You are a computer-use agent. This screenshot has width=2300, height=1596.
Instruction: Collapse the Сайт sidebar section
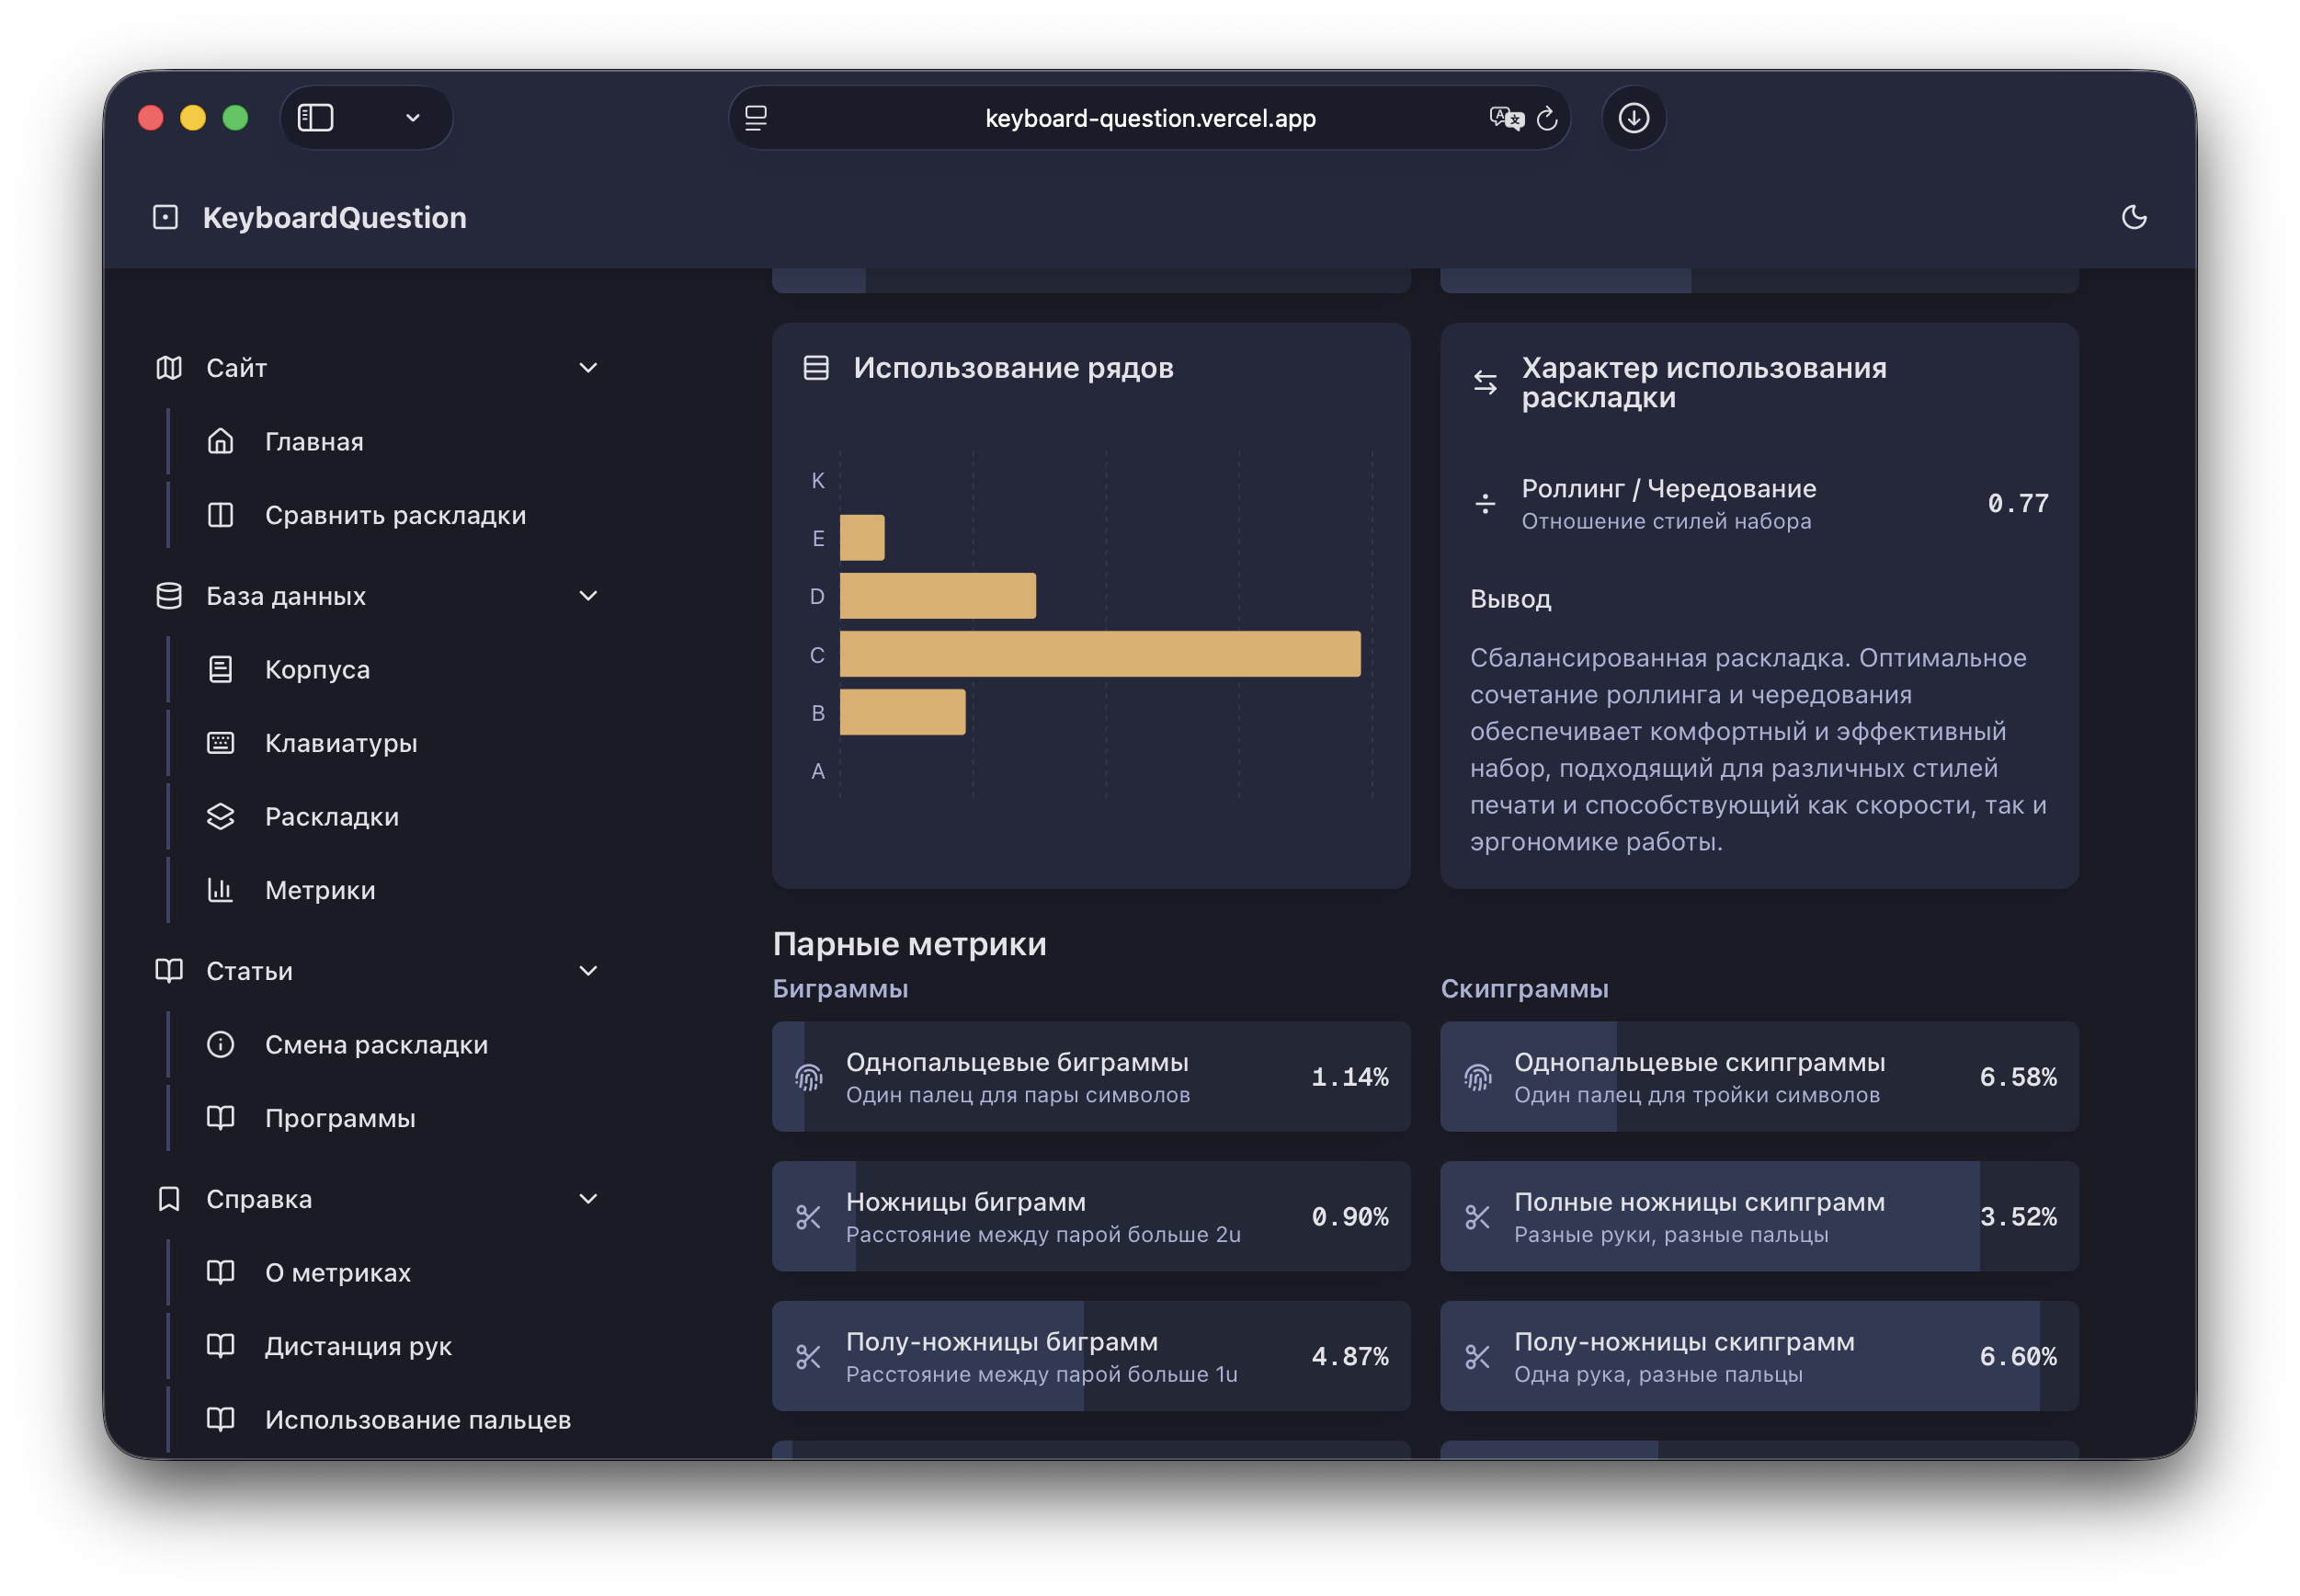pyautogui.click(x=588, y=368)
